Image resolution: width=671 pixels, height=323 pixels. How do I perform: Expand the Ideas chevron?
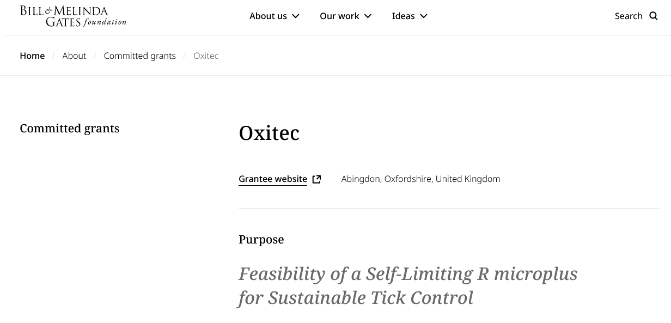[424, 16]
